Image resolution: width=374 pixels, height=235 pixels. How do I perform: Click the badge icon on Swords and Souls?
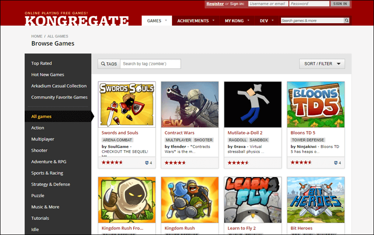pos(147,163)
